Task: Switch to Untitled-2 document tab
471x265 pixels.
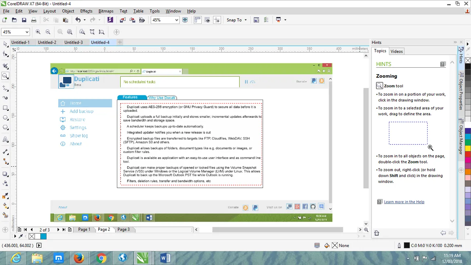Action: (47, 42)
